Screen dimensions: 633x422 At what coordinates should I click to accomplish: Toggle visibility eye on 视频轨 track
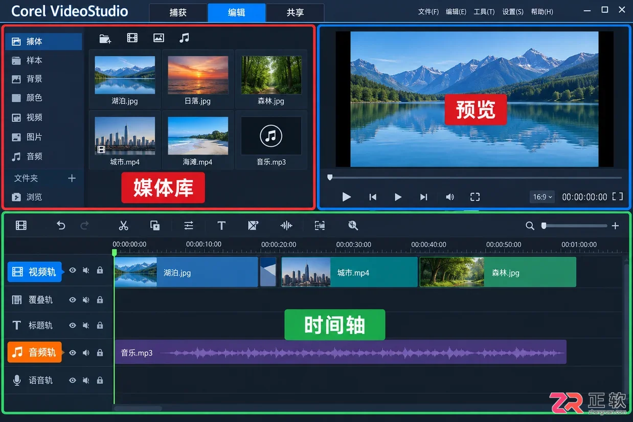point(73,270)
